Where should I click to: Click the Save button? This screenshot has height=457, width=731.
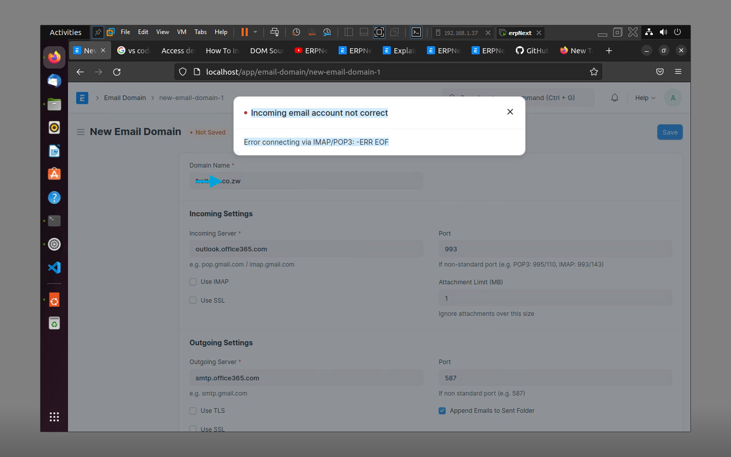(670, 132)
